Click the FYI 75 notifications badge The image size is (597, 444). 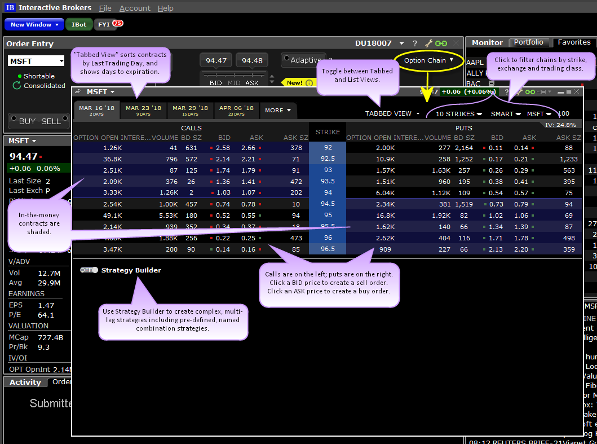click(118, 23)
